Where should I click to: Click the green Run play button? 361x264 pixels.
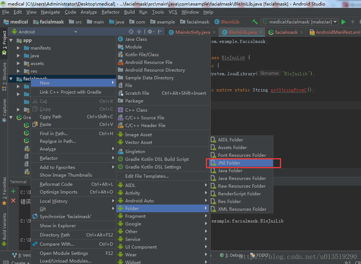click(x=343, y=22)
